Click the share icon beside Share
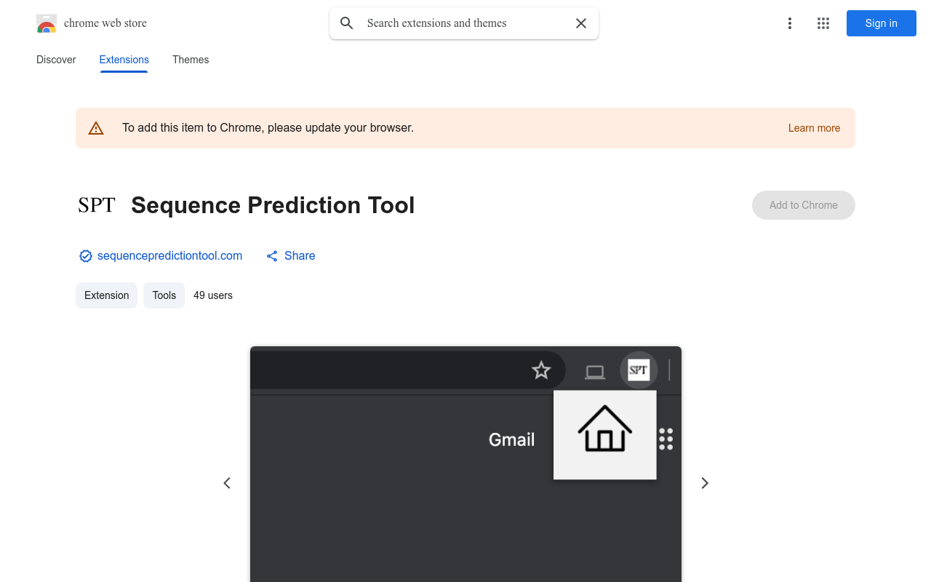This screenshot has width=931, height=582. (272, 256)
